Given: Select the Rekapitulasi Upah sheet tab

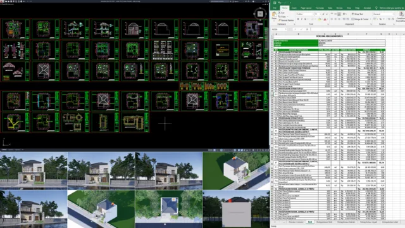Looking at the screenshot, I should (x=368, y=222).
